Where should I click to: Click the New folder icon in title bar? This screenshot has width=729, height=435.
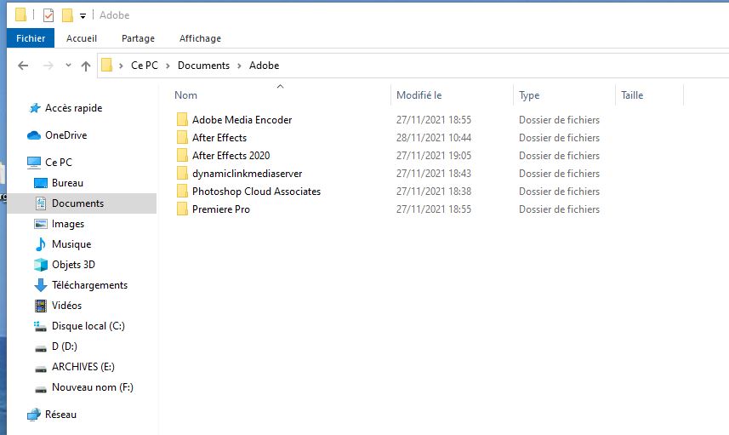[67, 15]
